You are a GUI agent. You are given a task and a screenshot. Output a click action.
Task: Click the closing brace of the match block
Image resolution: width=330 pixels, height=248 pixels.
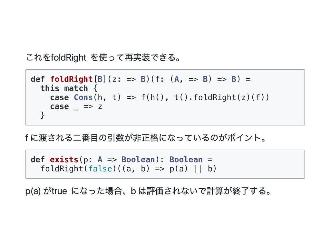coord(43,115)
